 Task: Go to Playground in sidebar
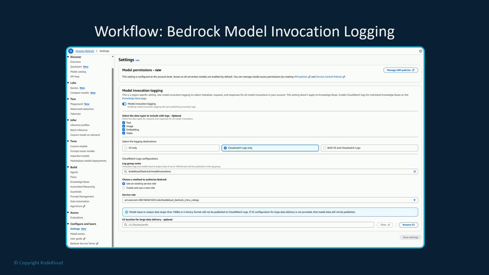tap(77, 104)
